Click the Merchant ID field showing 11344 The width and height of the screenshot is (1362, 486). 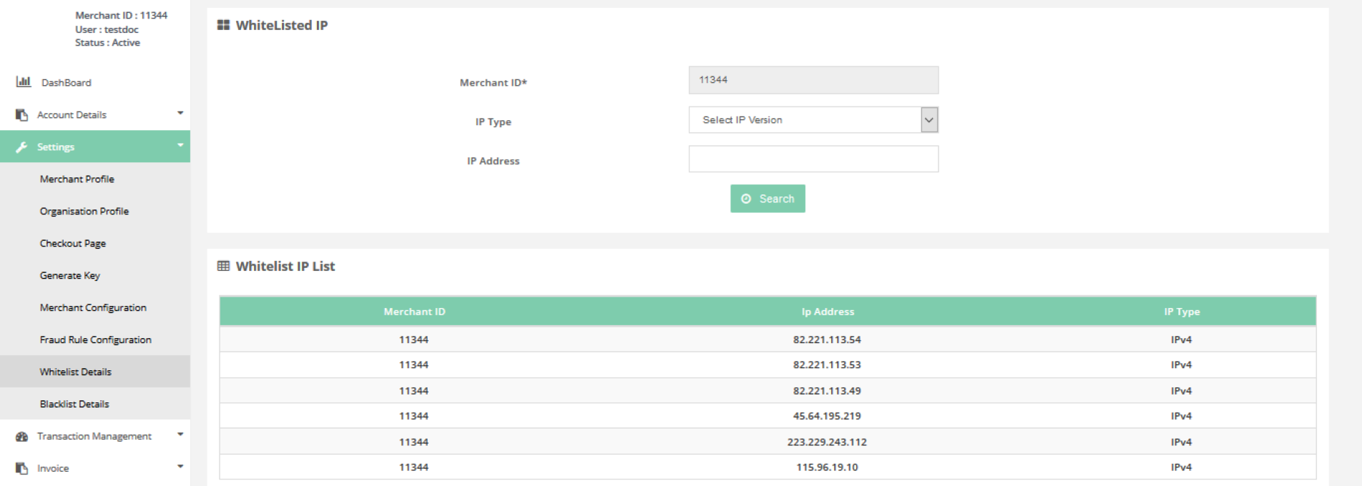(x=813, y=80)
